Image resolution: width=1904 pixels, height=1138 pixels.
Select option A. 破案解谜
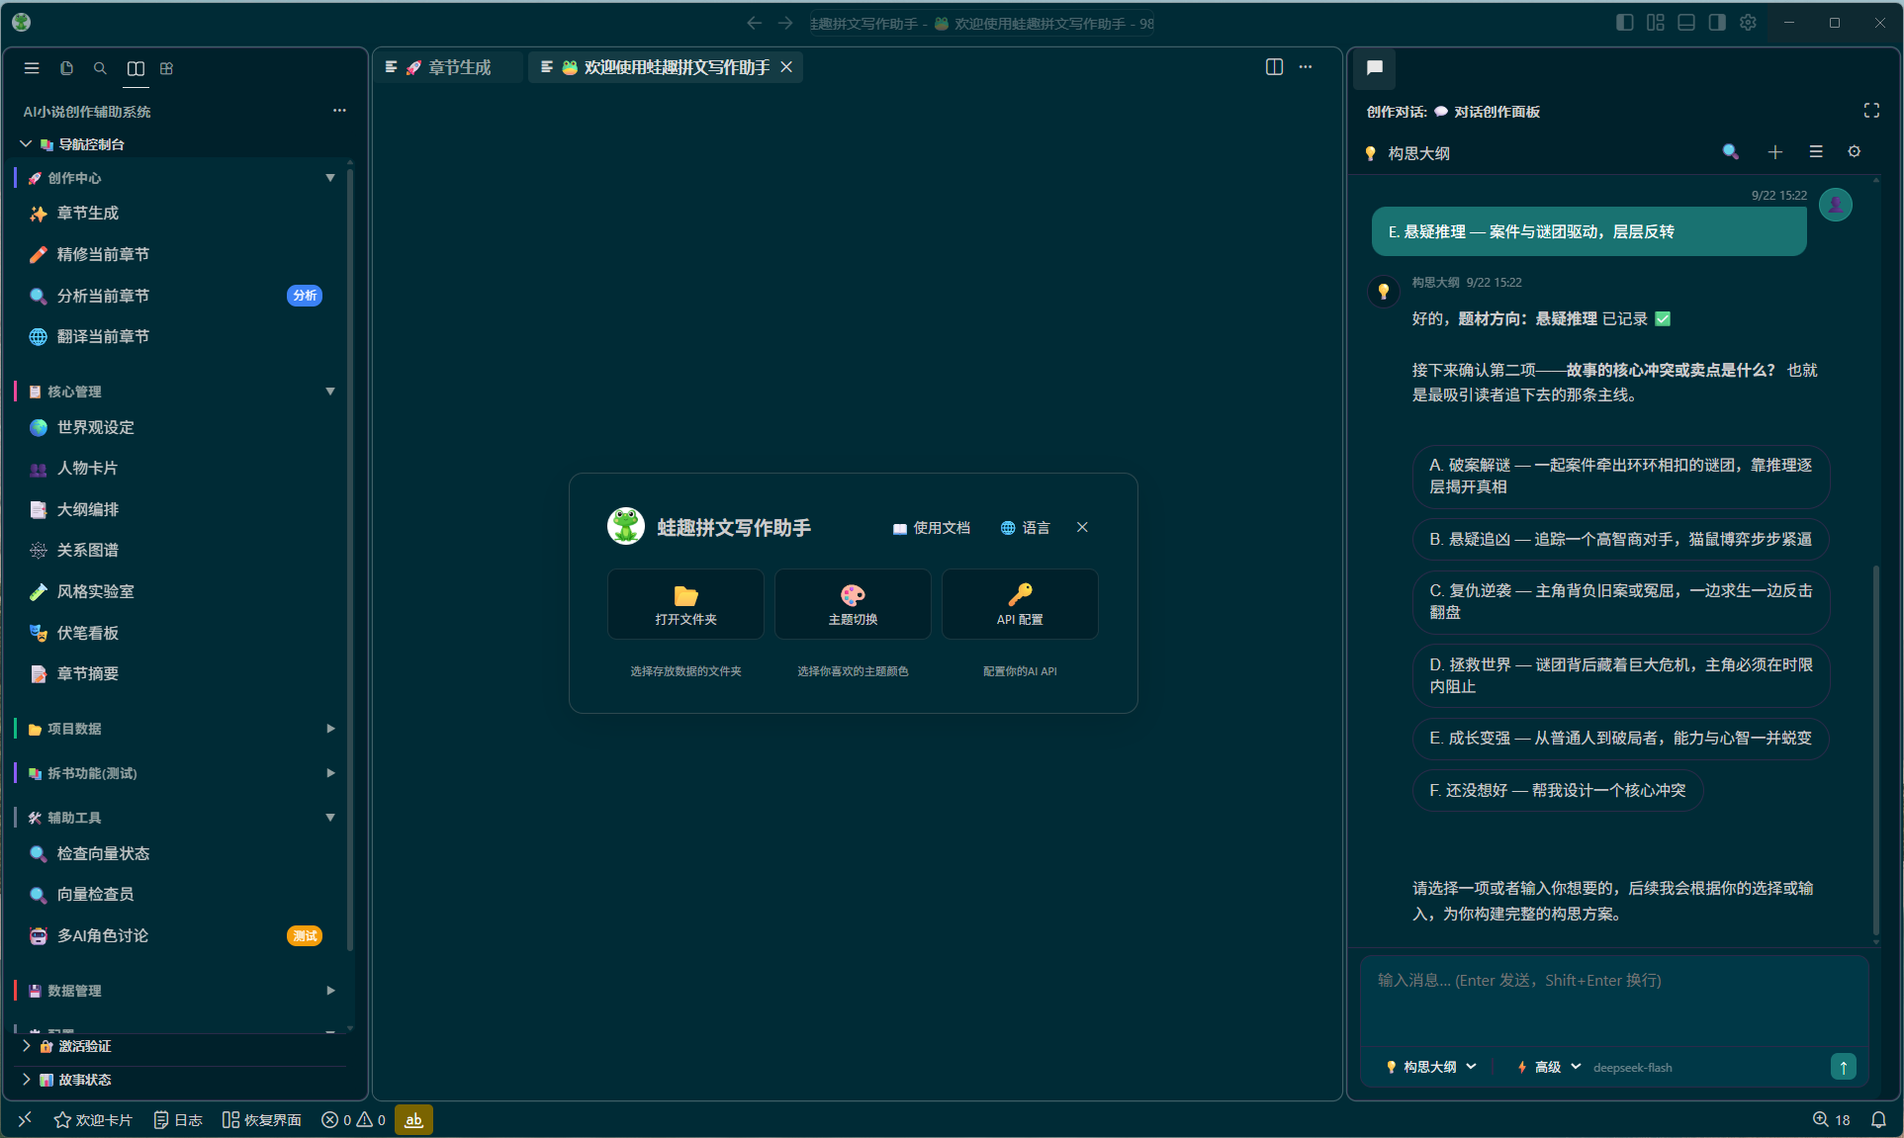point(1620,476)
